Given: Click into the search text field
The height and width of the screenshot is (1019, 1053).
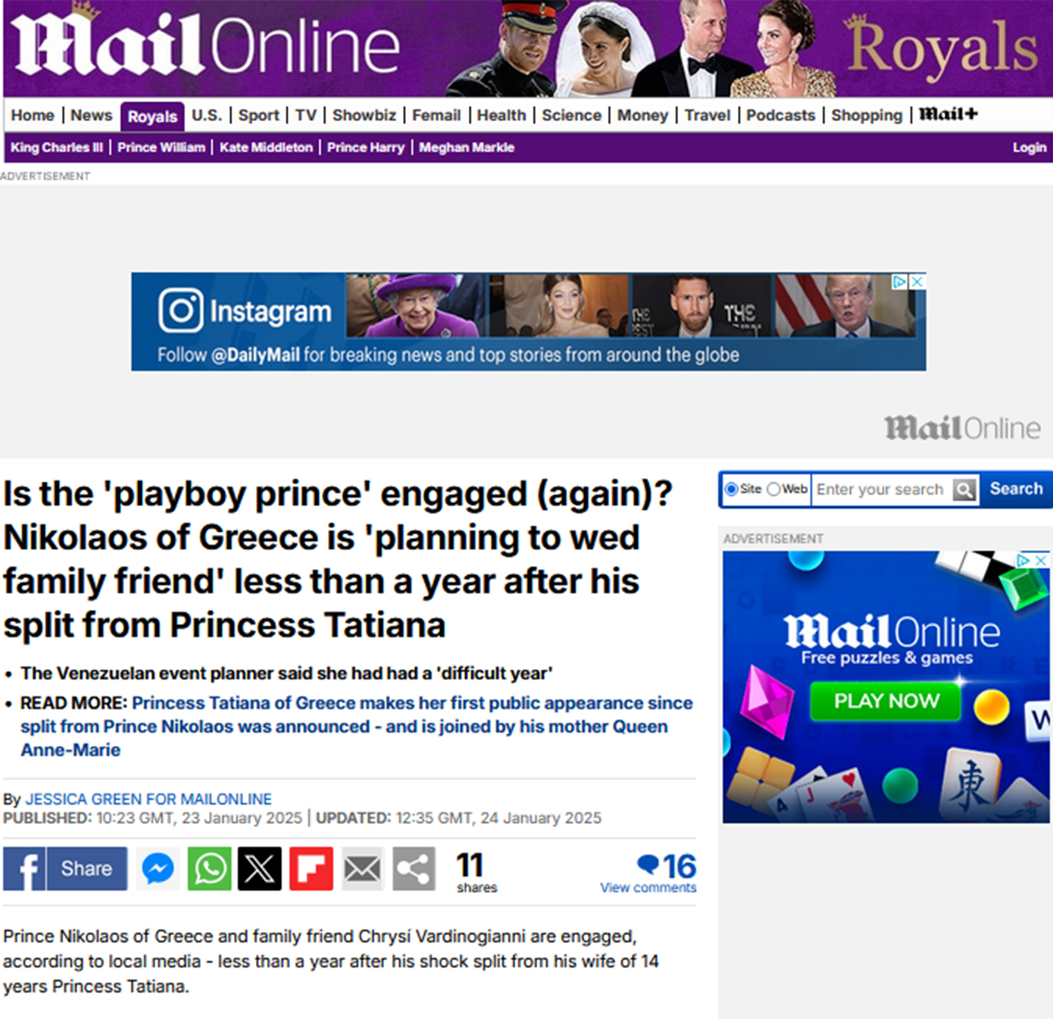Looking at the screenshot, I should pos(883,489).
